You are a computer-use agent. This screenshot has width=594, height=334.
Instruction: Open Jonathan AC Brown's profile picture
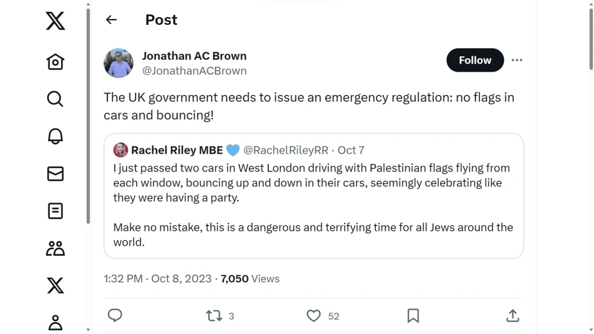pyautogui.click(x=119, y=63)
